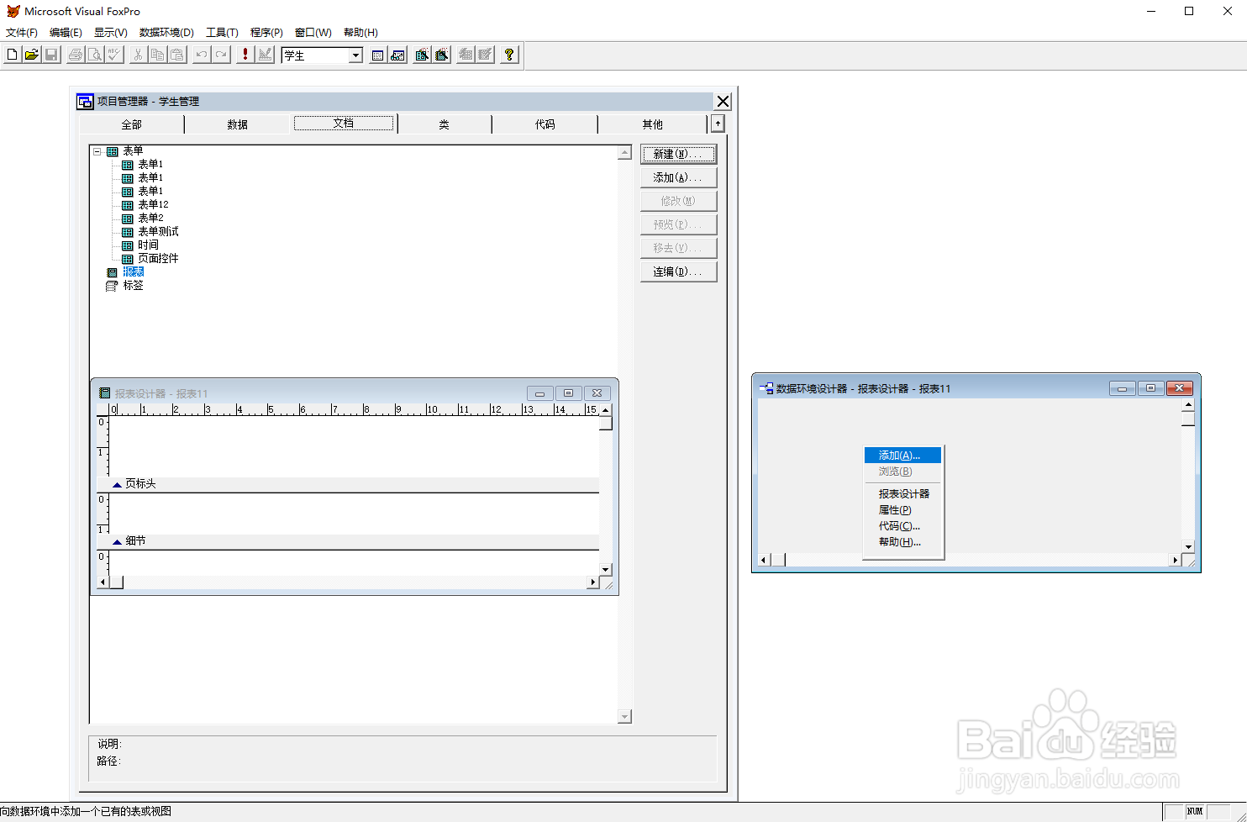
Task: Click the greyed AutoReport wizard icon
Action: pyautogui.click(x=485, y=55)
